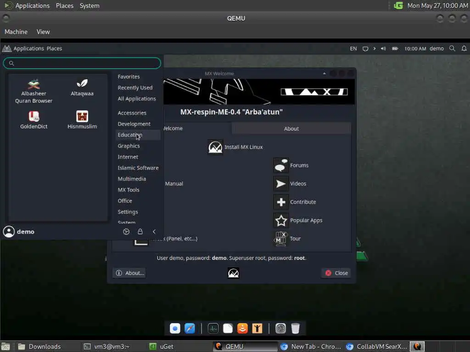The height and width of the screenshot is (352, 470).
Task: Expand hidden tray icons arrow
Action: (x=375, y=48)
